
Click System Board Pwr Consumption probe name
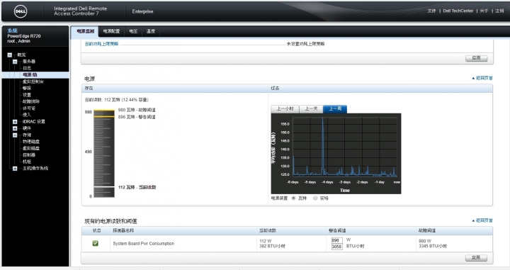click(x=143, y=243)
